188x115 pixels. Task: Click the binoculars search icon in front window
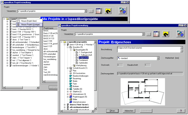point(166,34)
